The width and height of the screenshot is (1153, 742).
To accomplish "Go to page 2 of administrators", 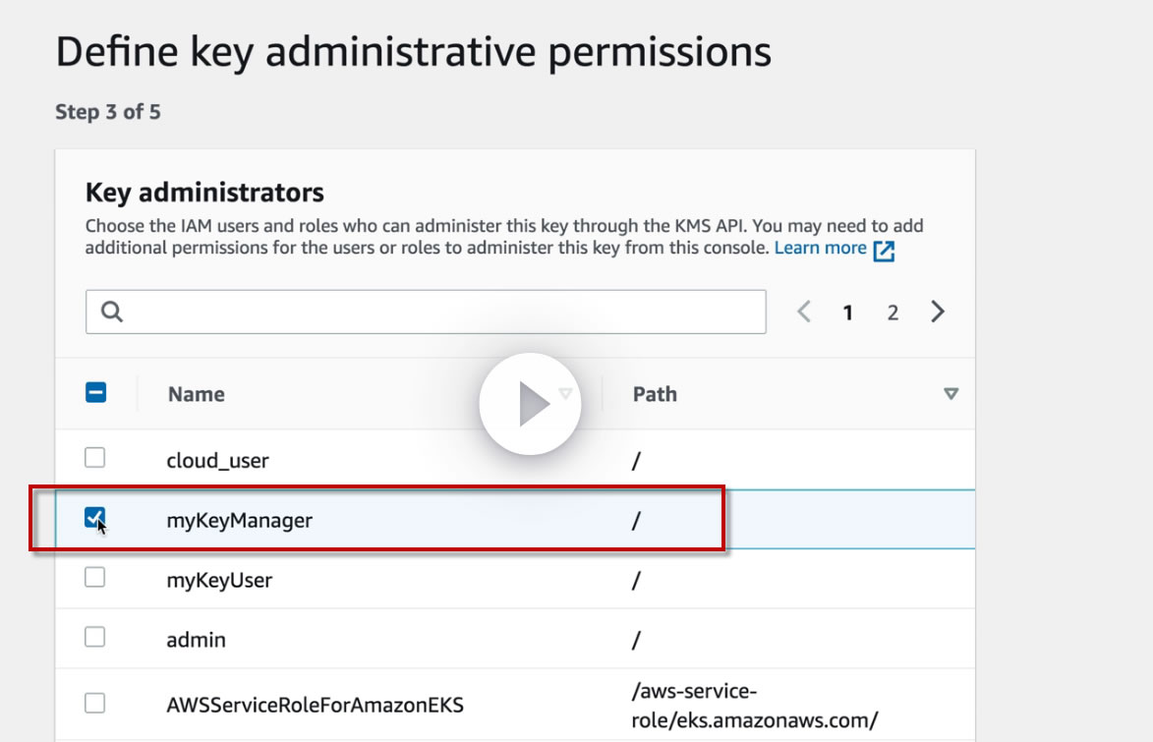I will [893, 313].
